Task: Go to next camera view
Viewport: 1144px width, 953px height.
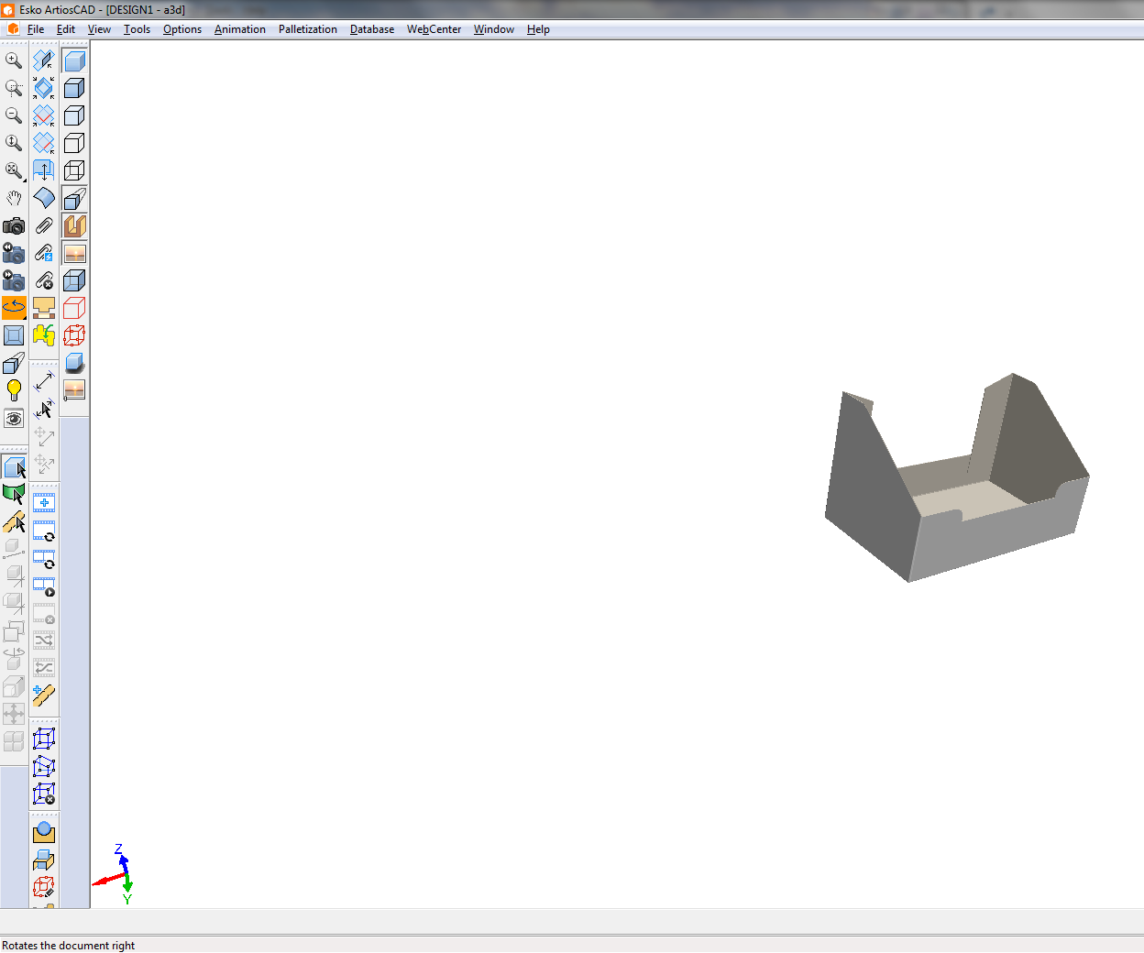Action: pos(14,280)
